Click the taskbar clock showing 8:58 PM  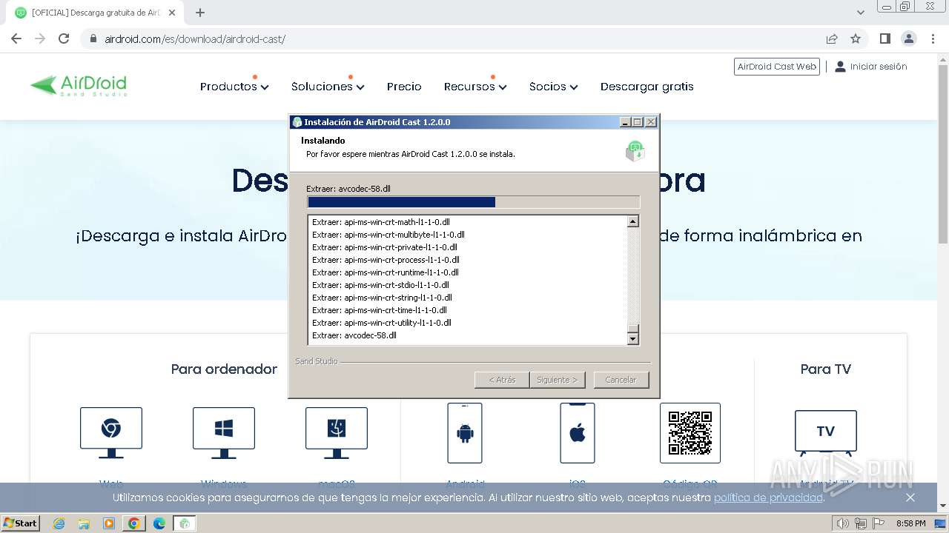point(910,523)
